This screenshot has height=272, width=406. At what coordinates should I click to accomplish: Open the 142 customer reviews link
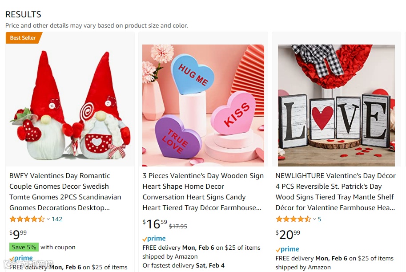[57, 219]
